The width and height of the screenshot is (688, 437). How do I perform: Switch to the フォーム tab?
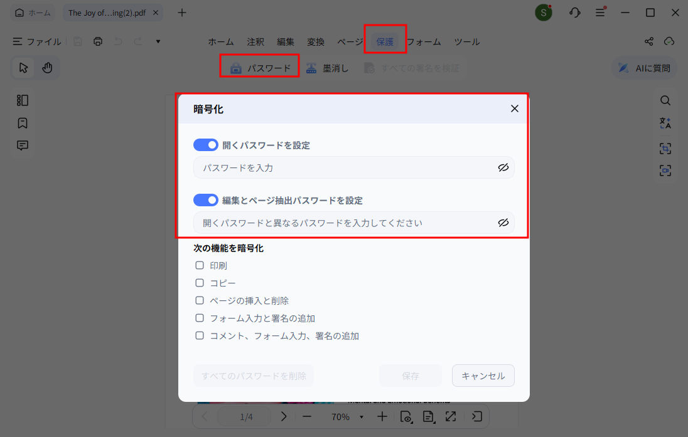[424, 41]
